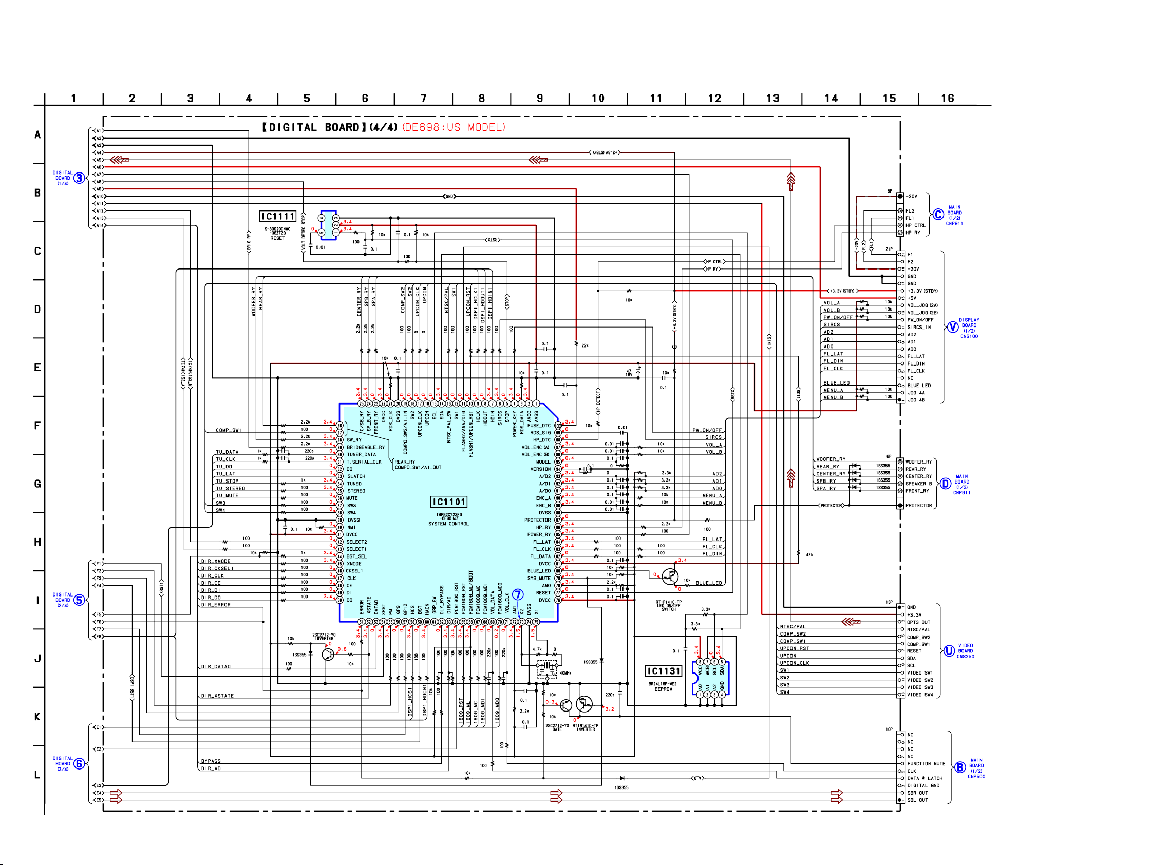The image size is (1151, 865).
Task: Click the red DE698:US MODEL text
Action: pyautogui.click(x=454, y=127)
